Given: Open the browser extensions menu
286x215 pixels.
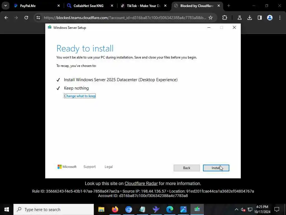Looking at the screenshot, I should 225,18.
